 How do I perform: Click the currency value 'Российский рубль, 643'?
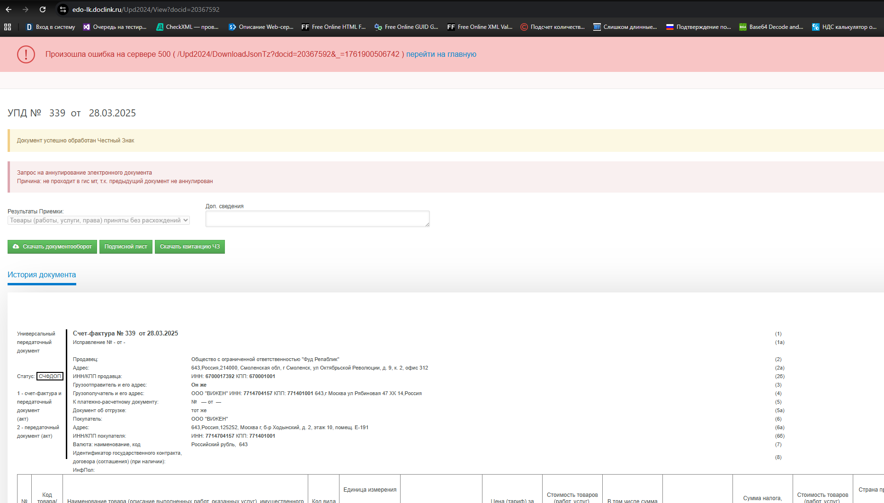[219, 445]
